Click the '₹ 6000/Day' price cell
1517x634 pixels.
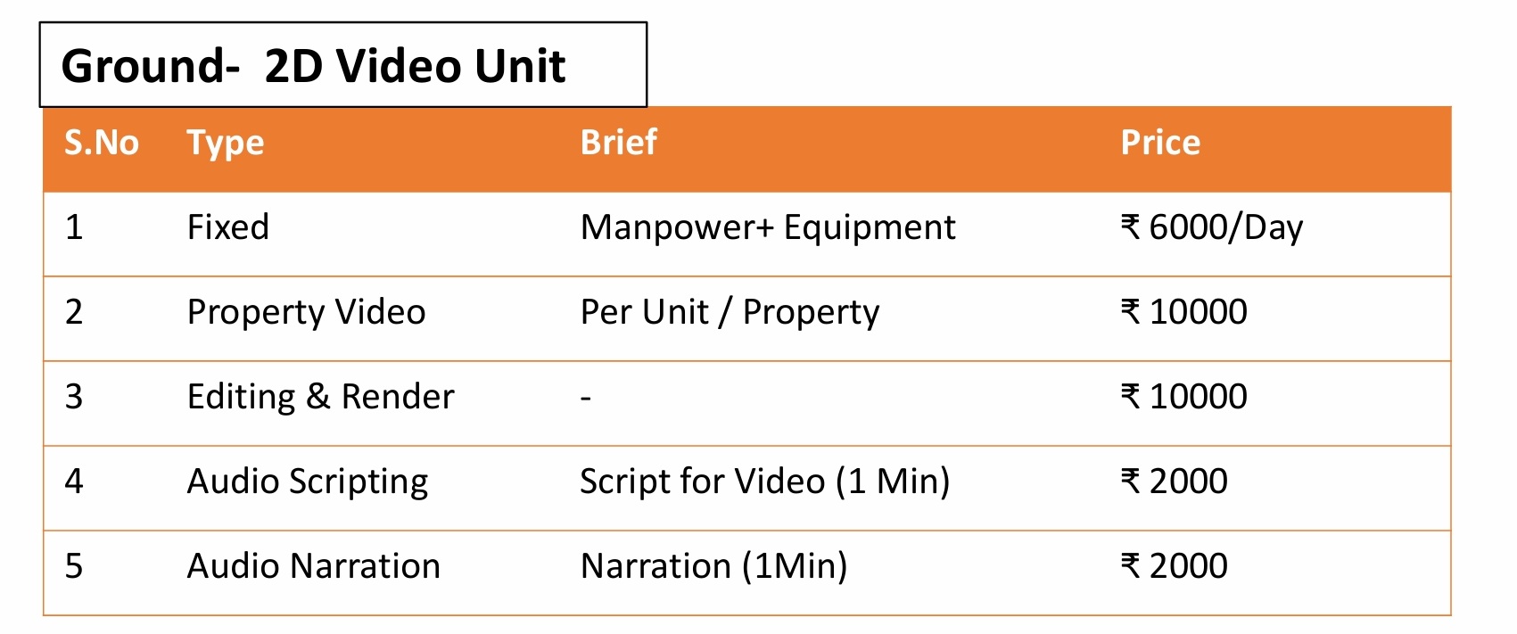tap(1211, 227)
